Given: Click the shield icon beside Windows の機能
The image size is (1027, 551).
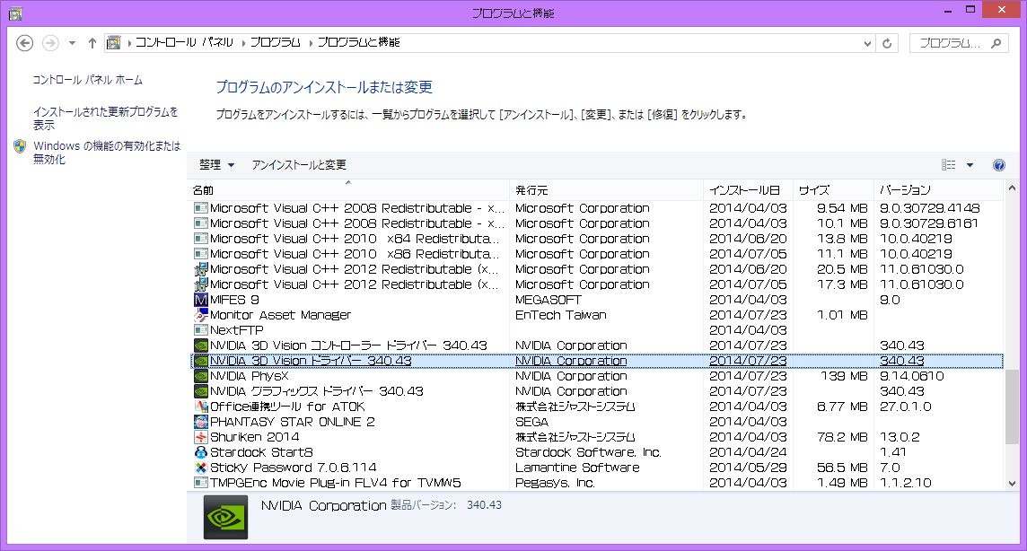Looking at the screenshot, I should pyautogui.click(x=20, y=146).
